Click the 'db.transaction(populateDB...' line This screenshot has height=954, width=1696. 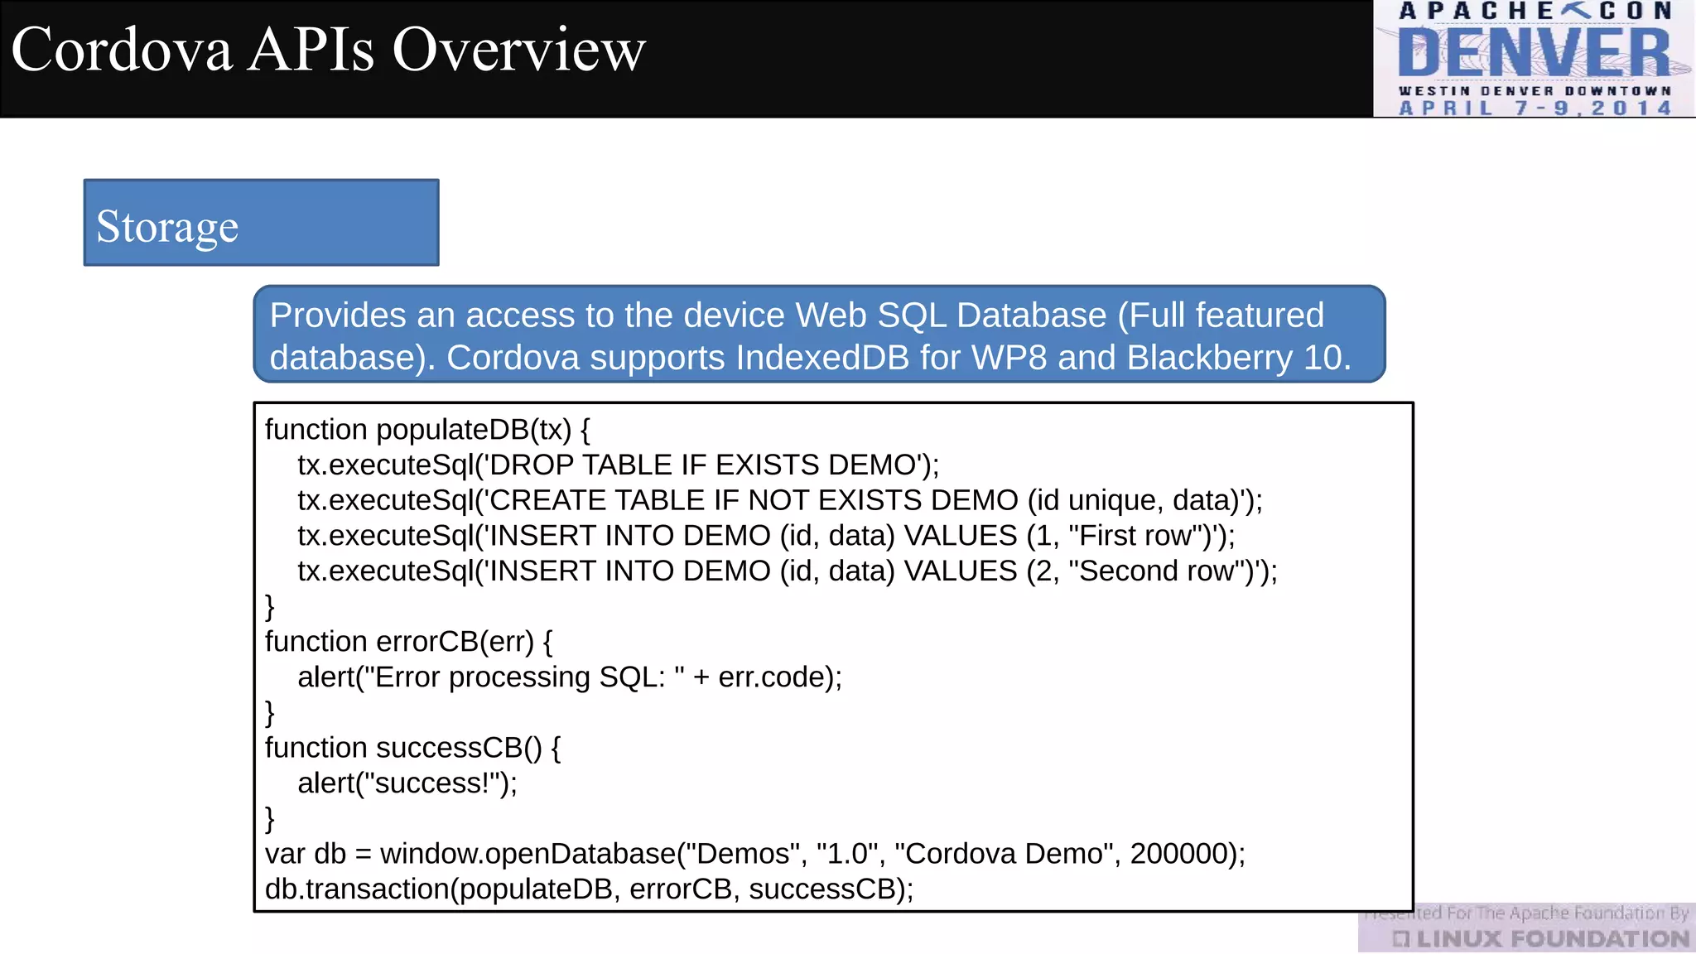click(x=590, y=889)
